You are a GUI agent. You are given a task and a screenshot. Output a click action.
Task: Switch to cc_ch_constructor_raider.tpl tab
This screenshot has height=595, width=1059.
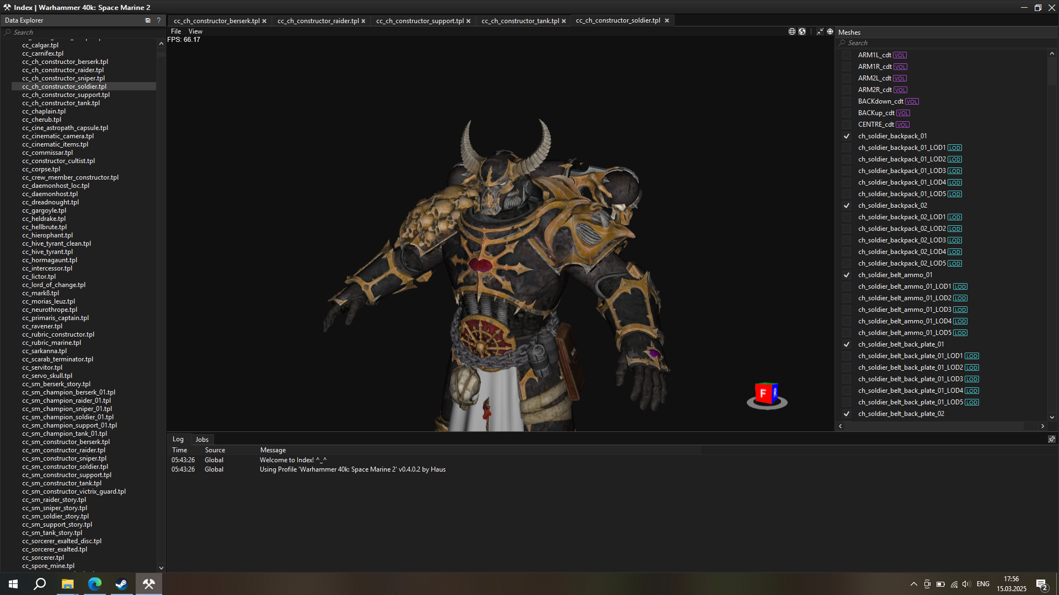coord(318,21)
